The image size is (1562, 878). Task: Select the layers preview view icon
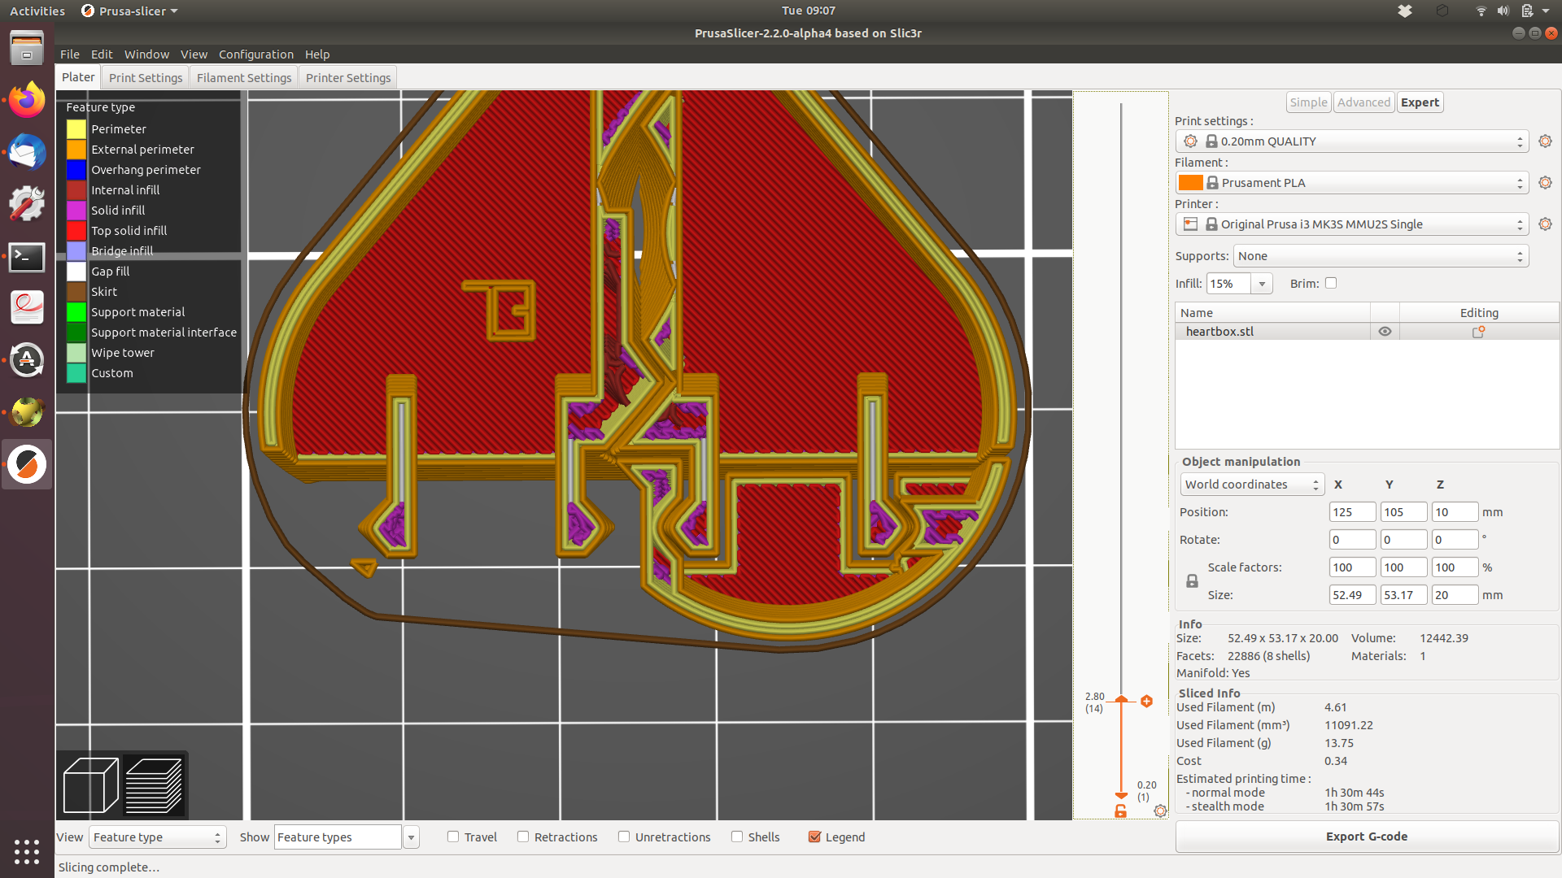coord(155,785)
